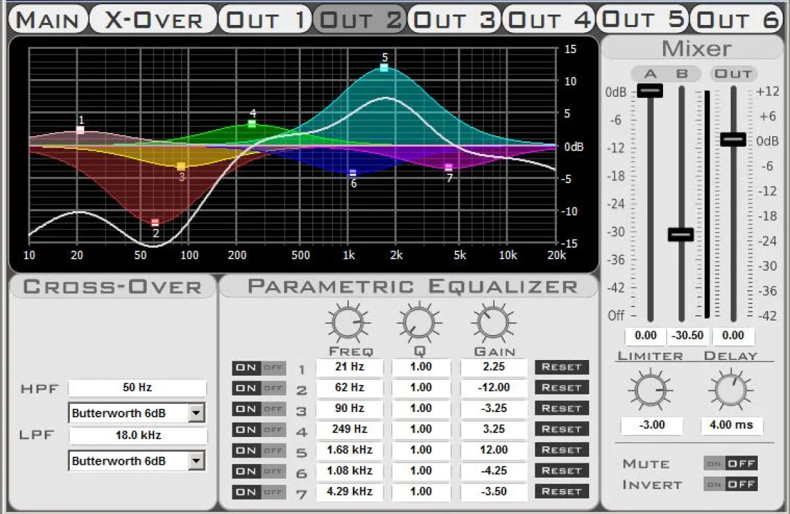Reset EQ band 2
The width and height of the screenshot is (790, 514).
tap(561, 388)
